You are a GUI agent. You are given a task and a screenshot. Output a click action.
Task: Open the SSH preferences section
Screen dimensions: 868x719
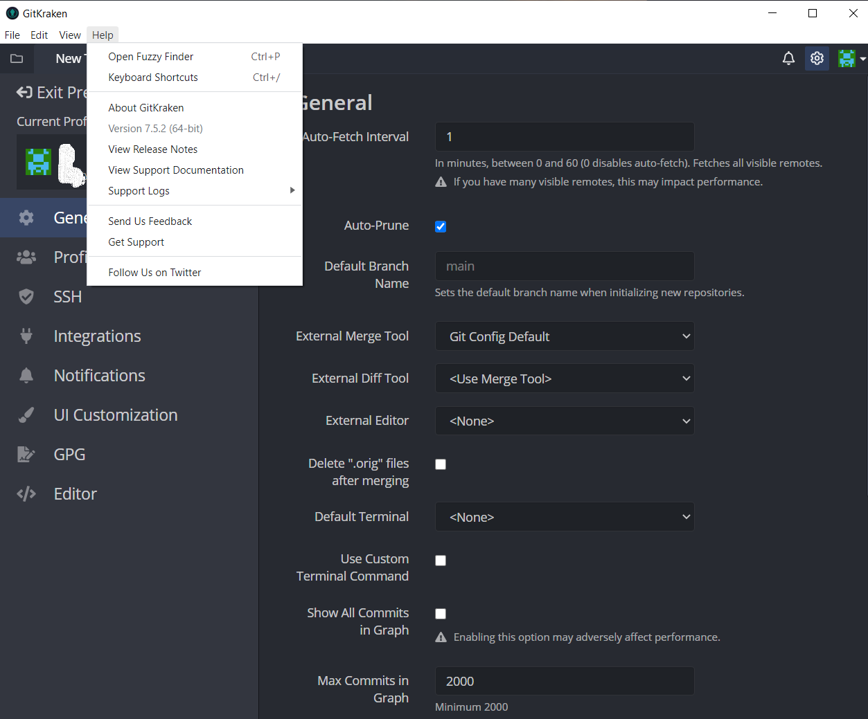coord(129,297)
